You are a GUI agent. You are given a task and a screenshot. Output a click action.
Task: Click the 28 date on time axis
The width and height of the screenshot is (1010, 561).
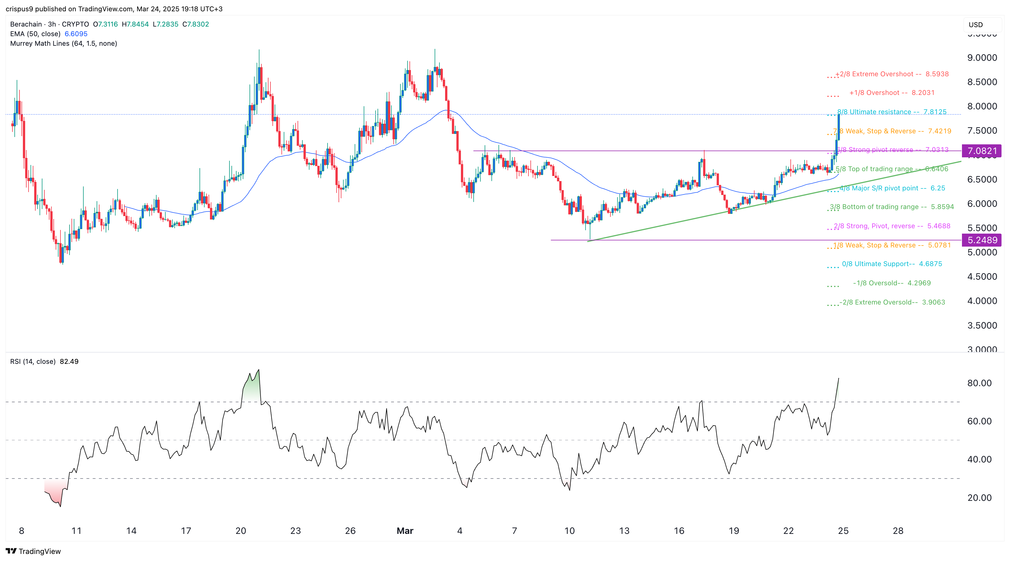(x=898, y=531)
